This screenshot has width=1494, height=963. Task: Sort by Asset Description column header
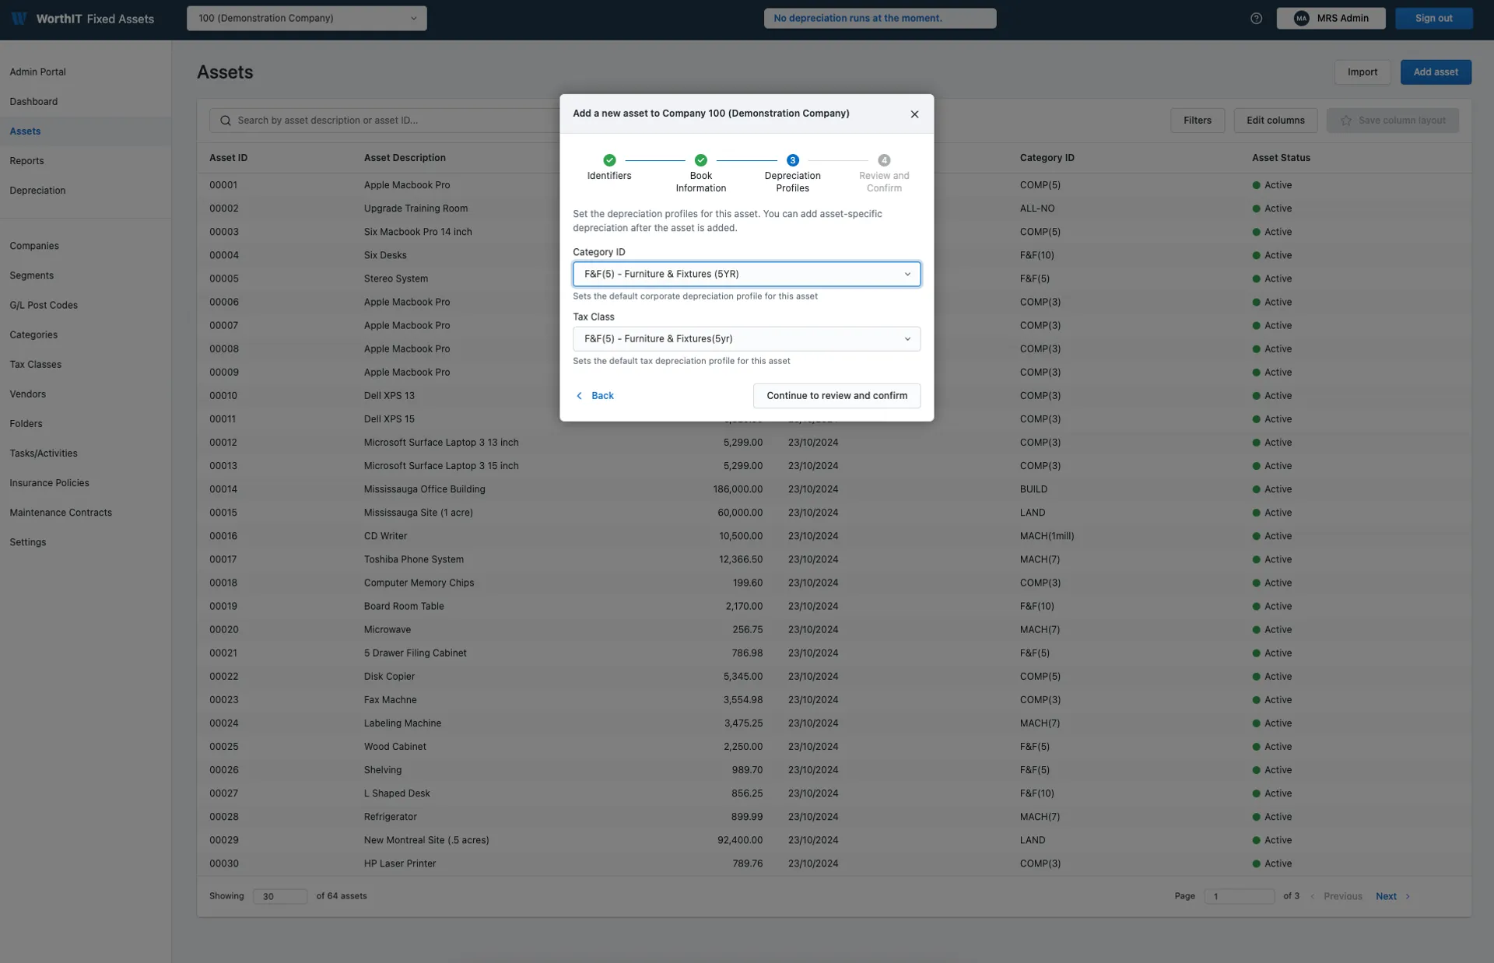point(405,157)
